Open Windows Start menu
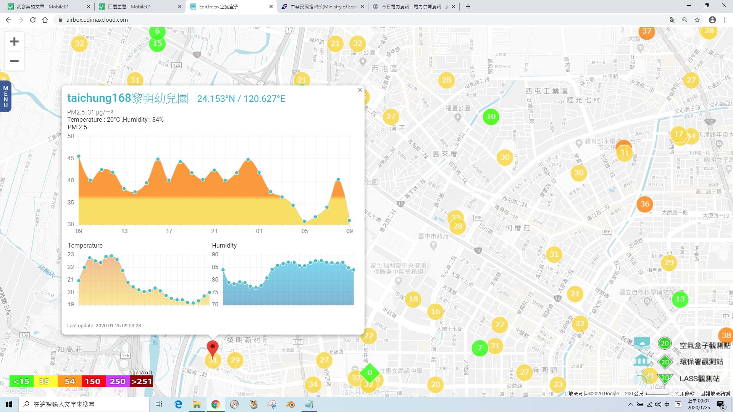The image size is (733, 412). pyautogui.click(x=9, y=404)
